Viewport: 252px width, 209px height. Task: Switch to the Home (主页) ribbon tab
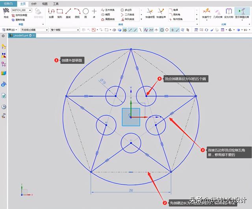23,4
